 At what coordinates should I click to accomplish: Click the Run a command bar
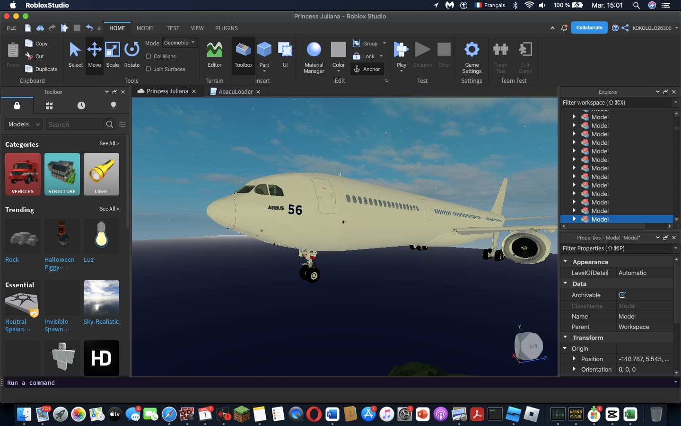pyautogui.click(x=338, y=382)
